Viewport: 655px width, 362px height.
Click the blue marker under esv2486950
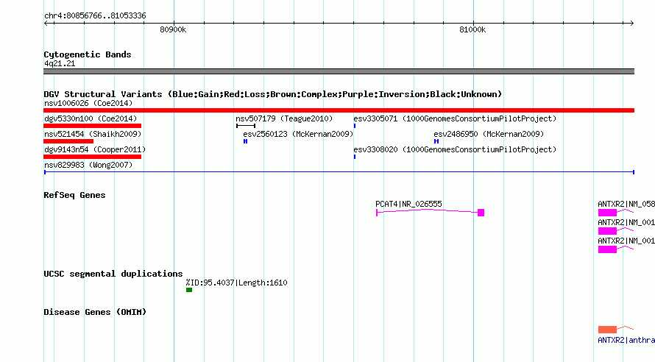(x=436, y=141)
